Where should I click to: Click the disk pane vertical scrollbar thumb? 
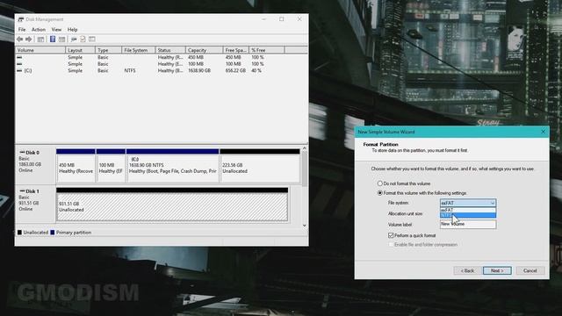coord(305,169)
